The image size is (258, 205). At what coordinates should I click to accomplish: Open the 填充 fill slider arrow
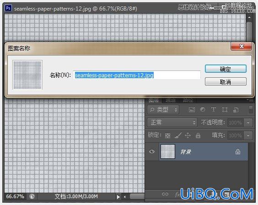click(x=248, y=135)
